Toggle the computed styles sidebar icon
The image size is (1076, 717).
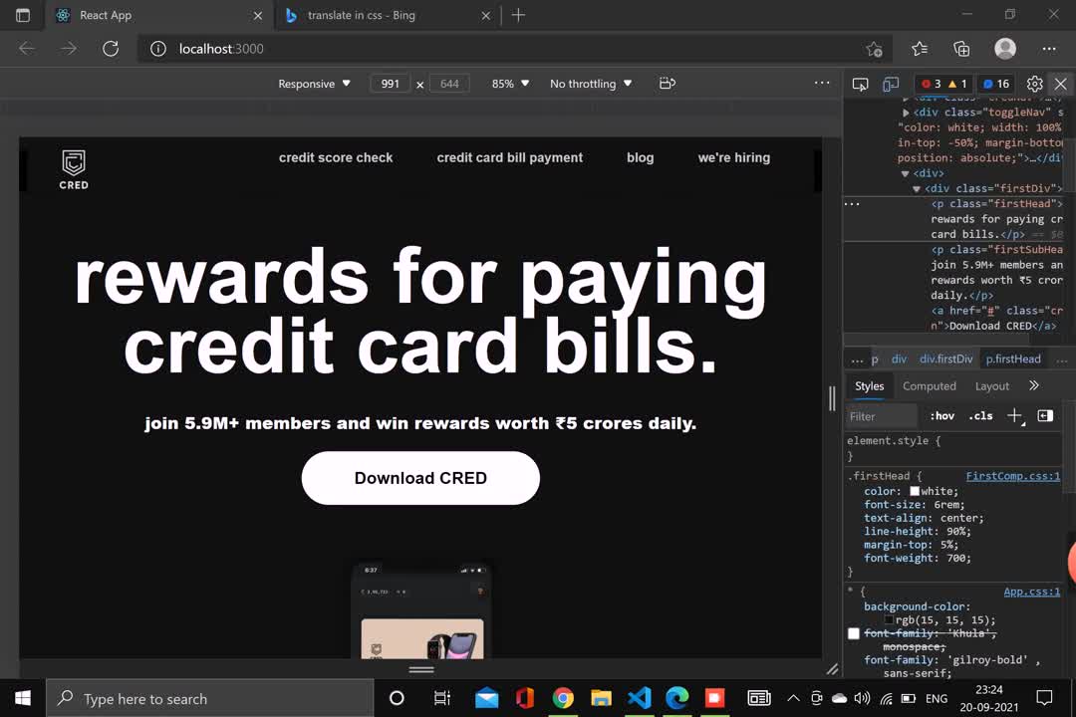(1045, 415)
